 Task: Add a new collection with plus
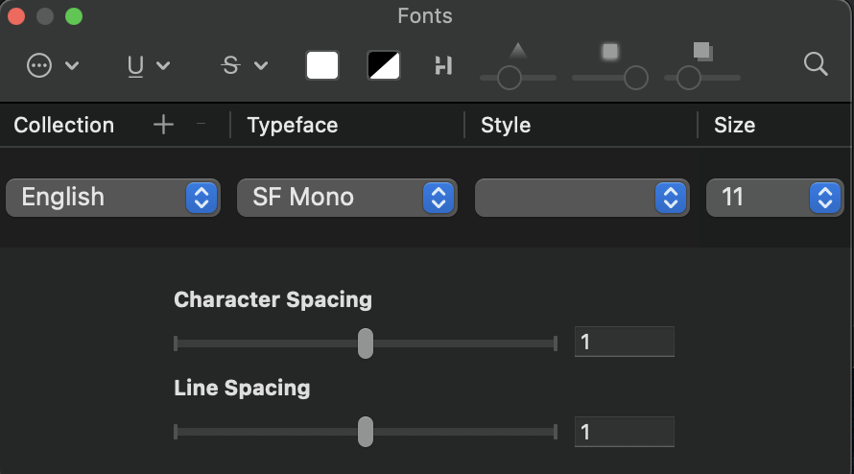(x=163, y=125)
